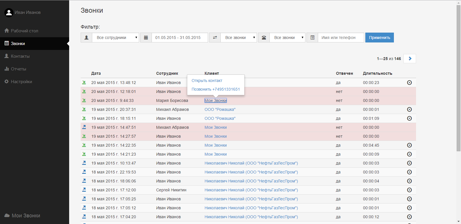Open Николаевич Николай link in 17:12:00 row
This screenshot has width=461, height=224.
(x=251, y=190)
